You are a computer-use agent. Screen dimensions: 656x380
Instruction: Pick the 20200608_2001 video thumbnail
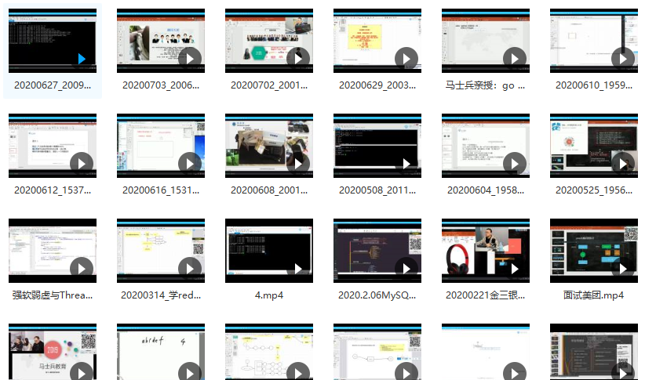268,145
